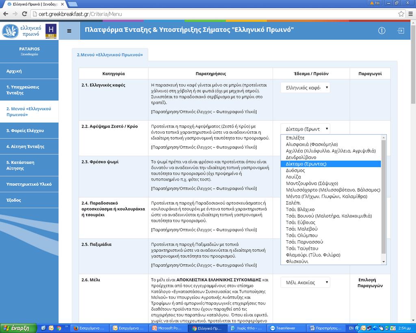Open the Μέλι Ακακίας honey dropdown
This screenshot has width=416, height=333.
[305, 282]
